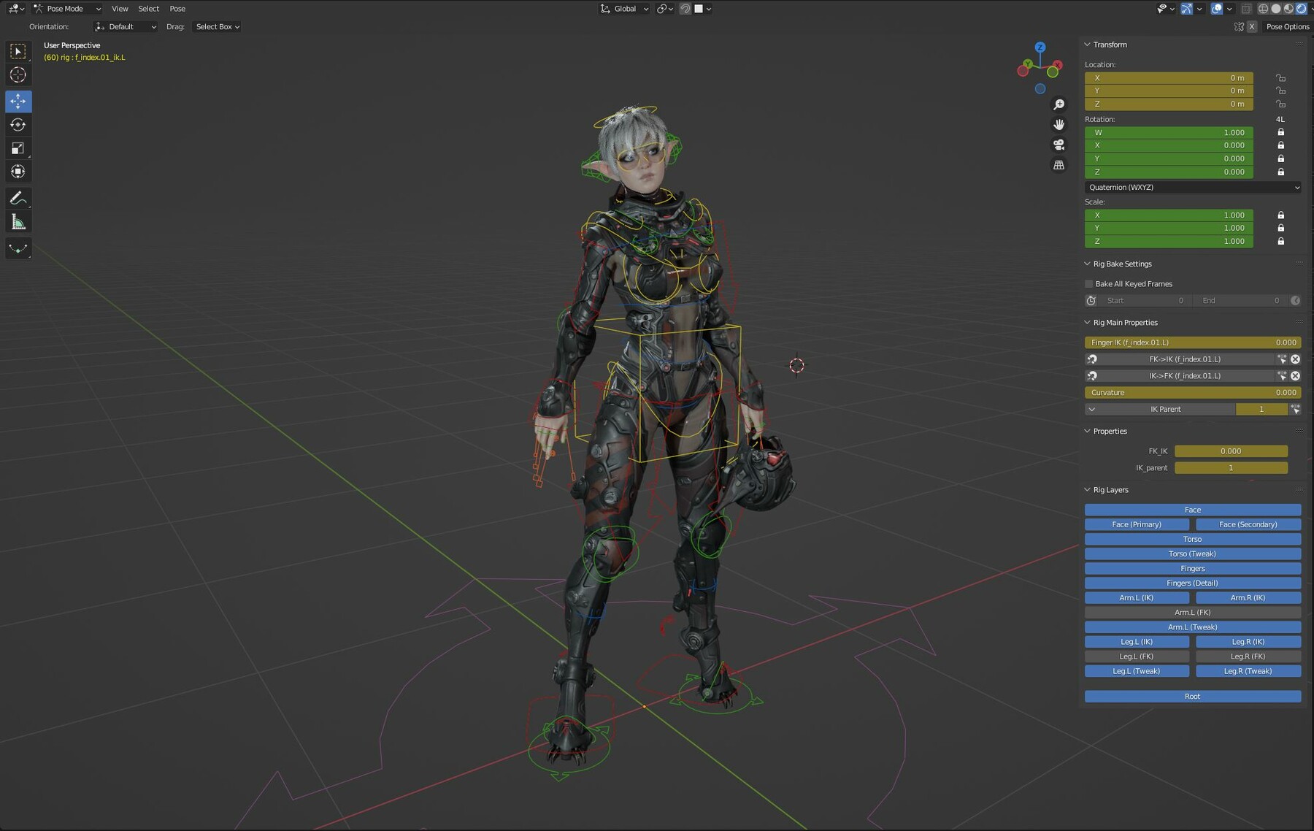Image resolution: width=1314 pixels, height=831 pixels.
Task: Enable the Bake All Keyed Frames checkbox
Action: tap(1088, 283)
